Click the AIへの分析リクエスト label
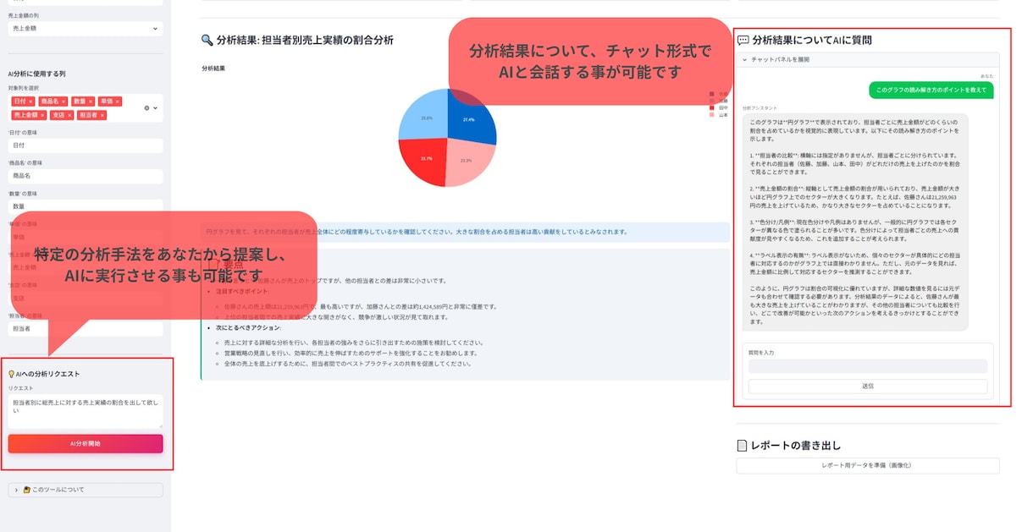Screen dimensions: 1033x532 (47, 374)
